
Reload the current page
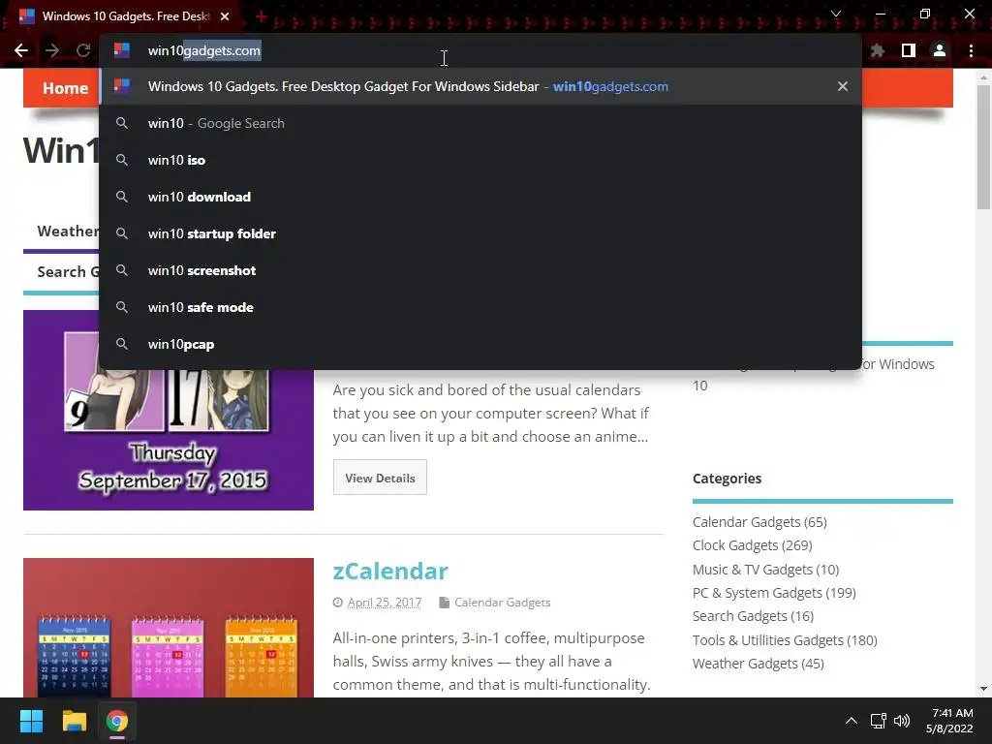coord(83,50)
